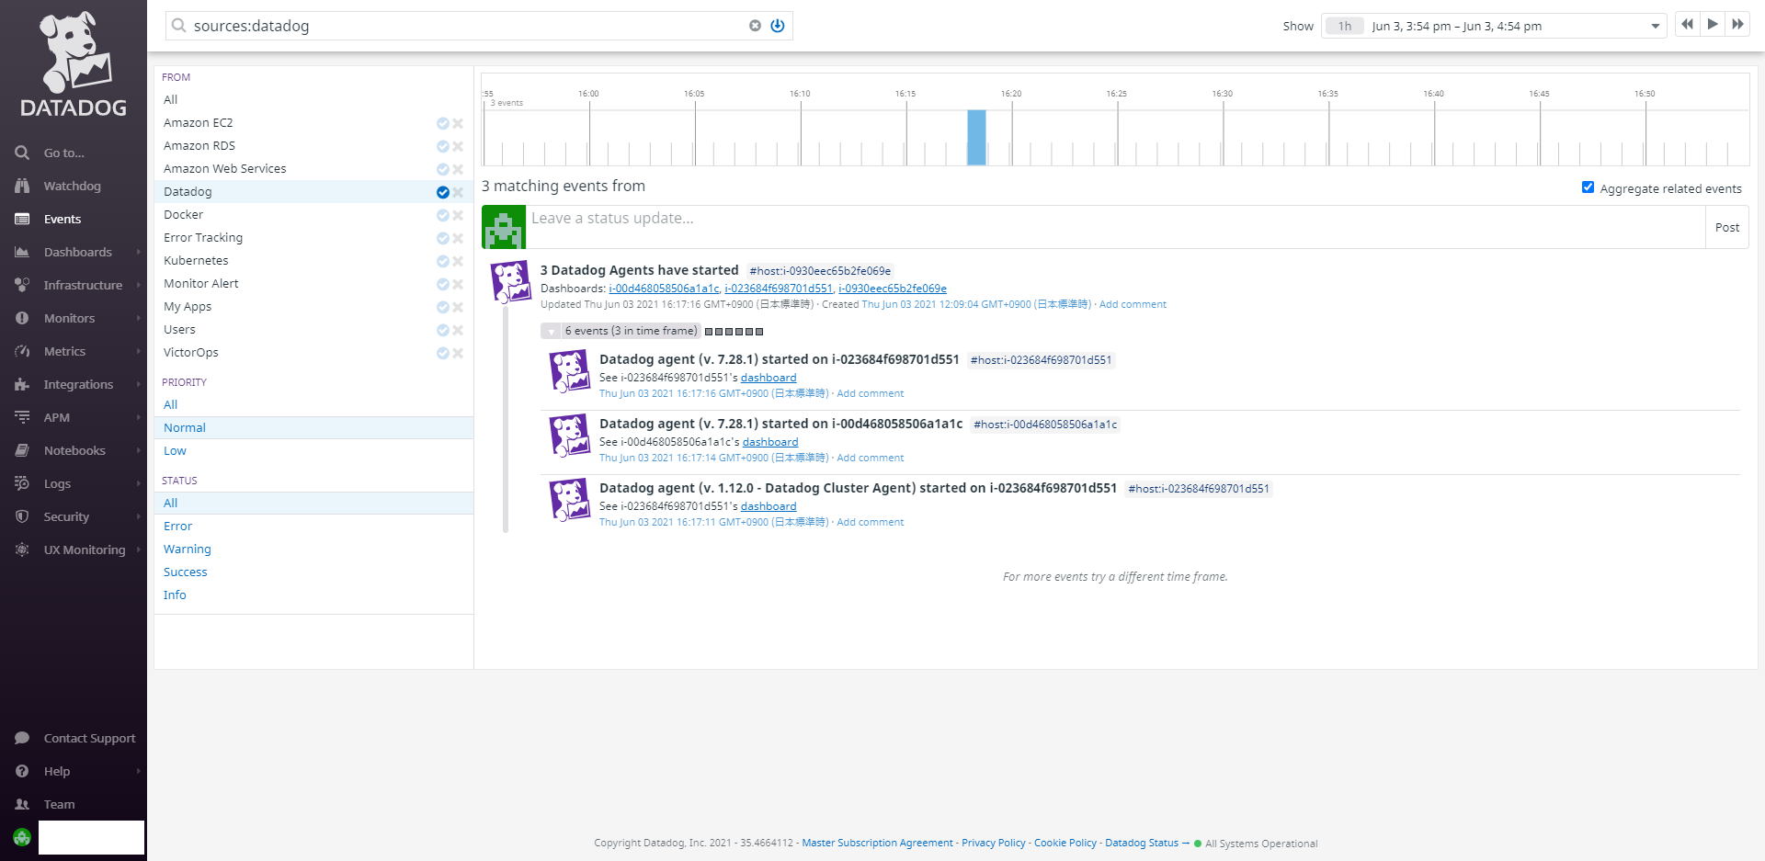Expand the Help sidebar submenu

click(56, 771)
